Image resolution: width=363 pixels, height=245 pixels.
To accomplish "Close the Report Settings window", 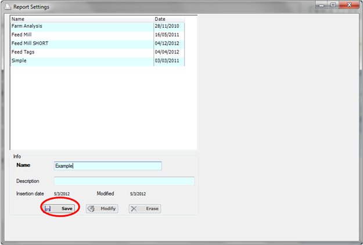I will pos(349,5).
